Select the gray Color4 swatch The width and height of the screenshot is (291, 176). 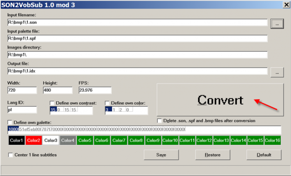(x=68, y=140)
